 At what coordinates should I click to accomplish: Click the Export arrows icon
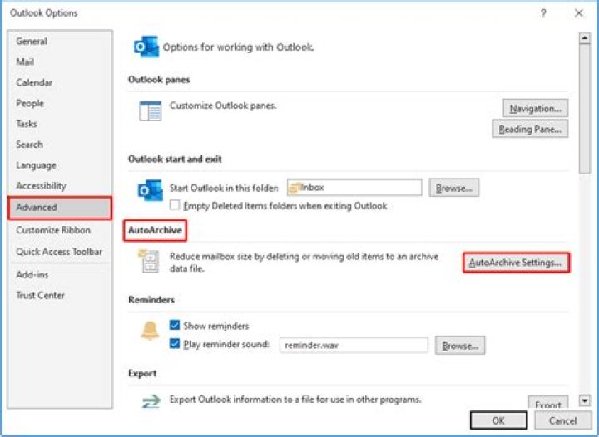pyautogui.click(x=151, y=401)
